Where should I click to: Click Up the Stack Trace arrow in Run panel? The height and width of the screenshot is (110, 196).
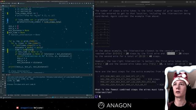point(5,77)
